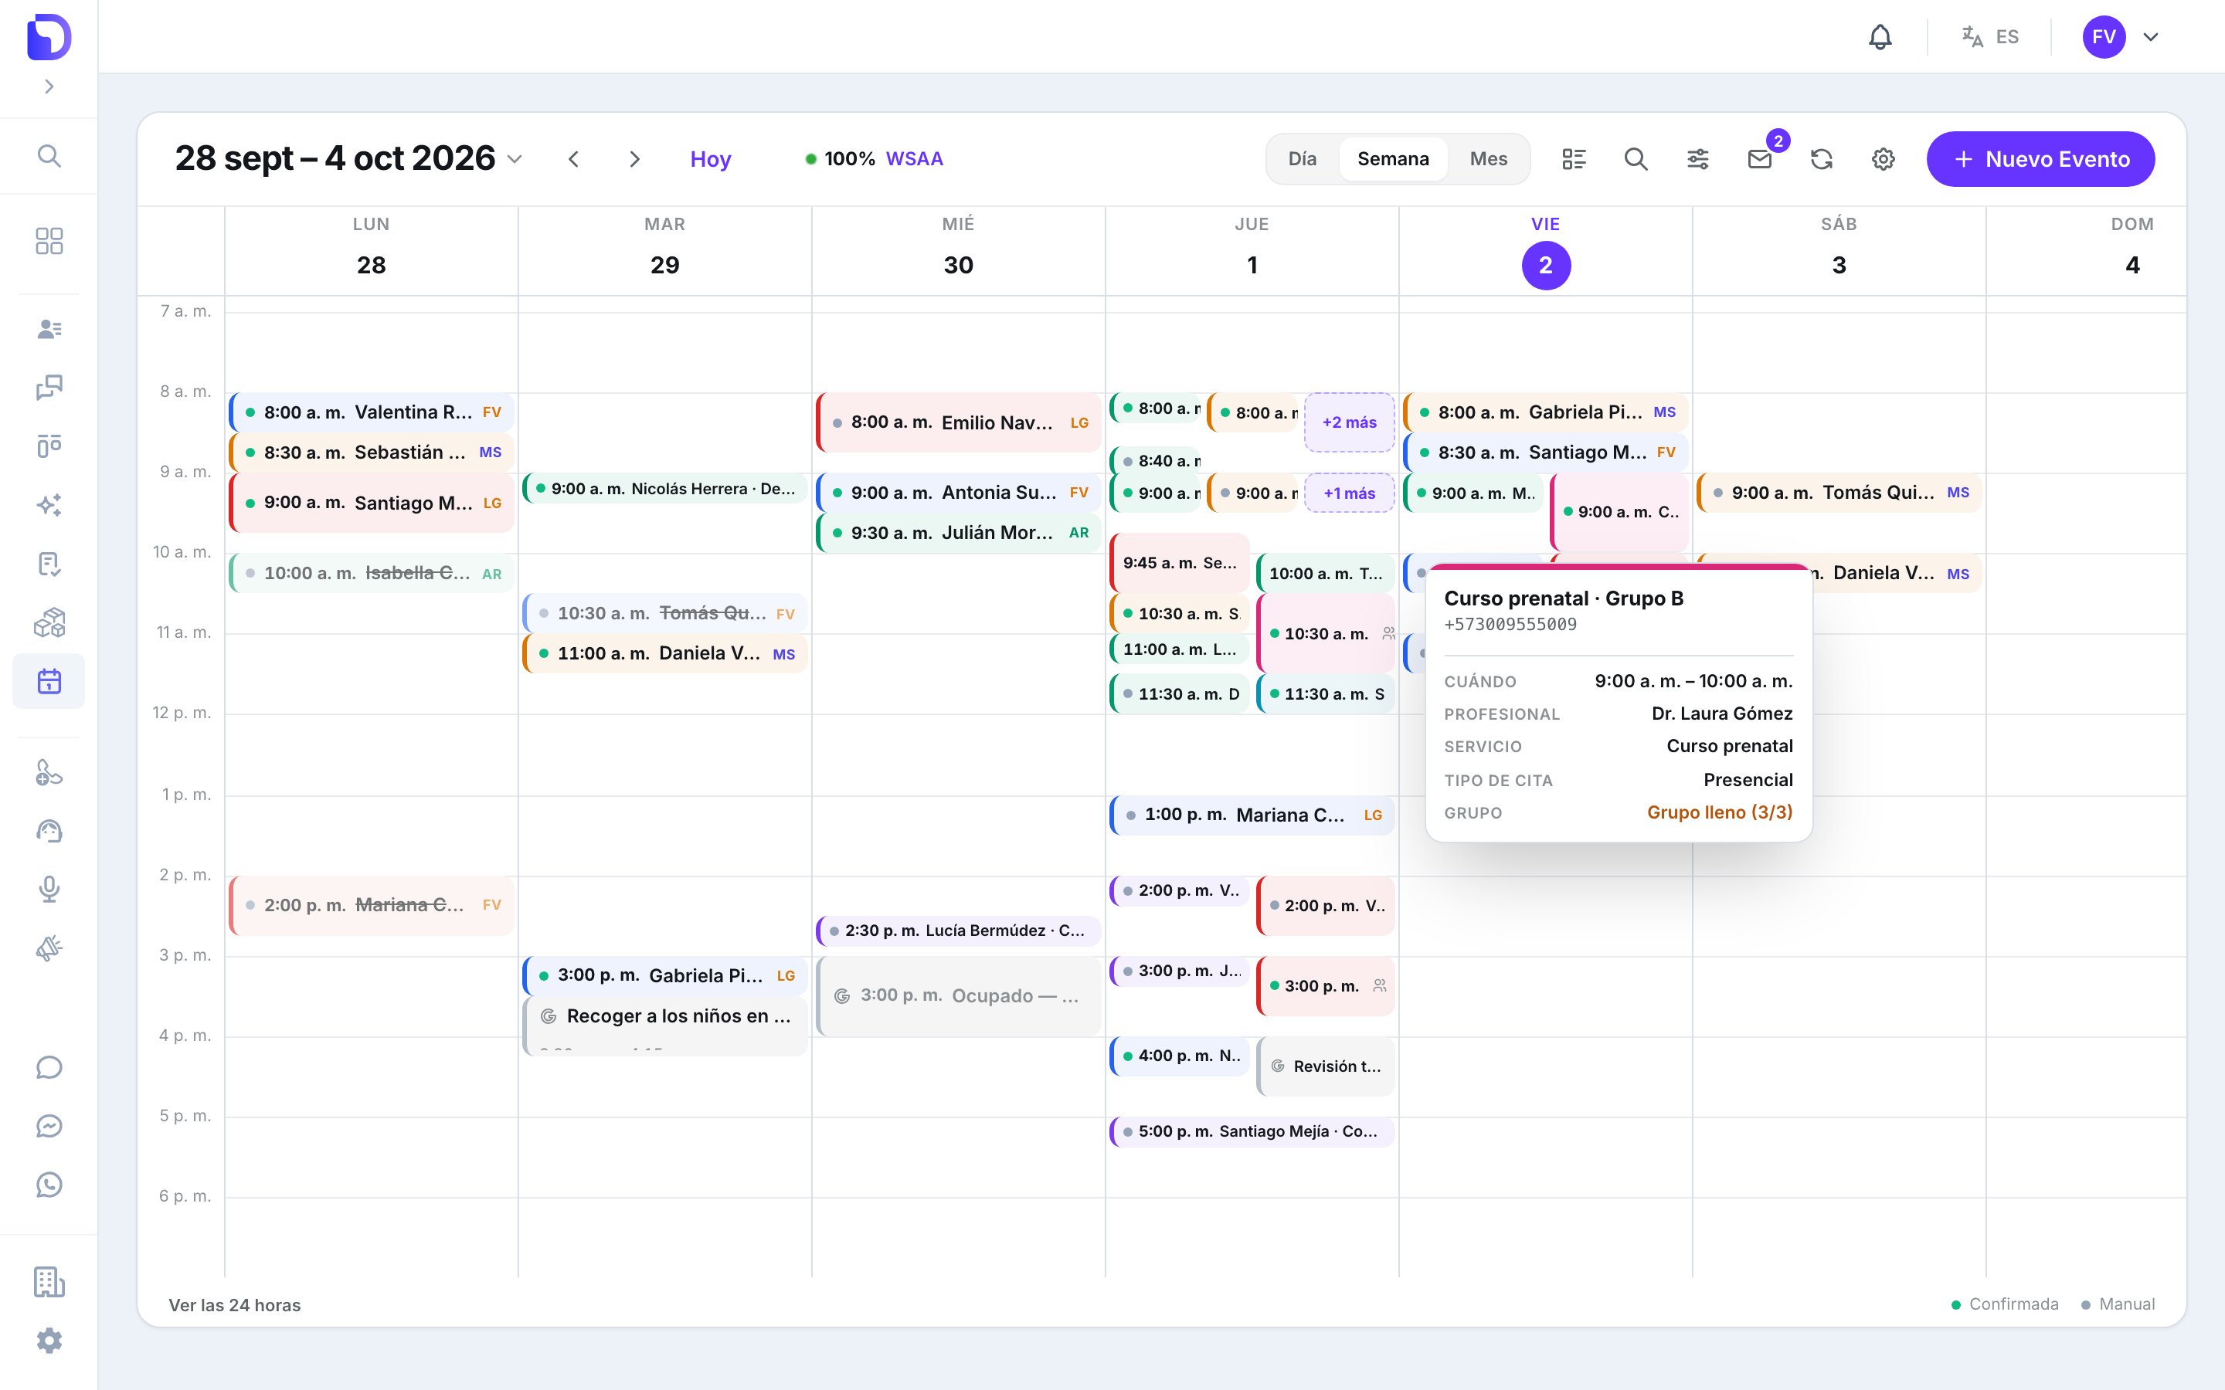
Task: Open the date range dropdown
Action: [x=348, y=158]
